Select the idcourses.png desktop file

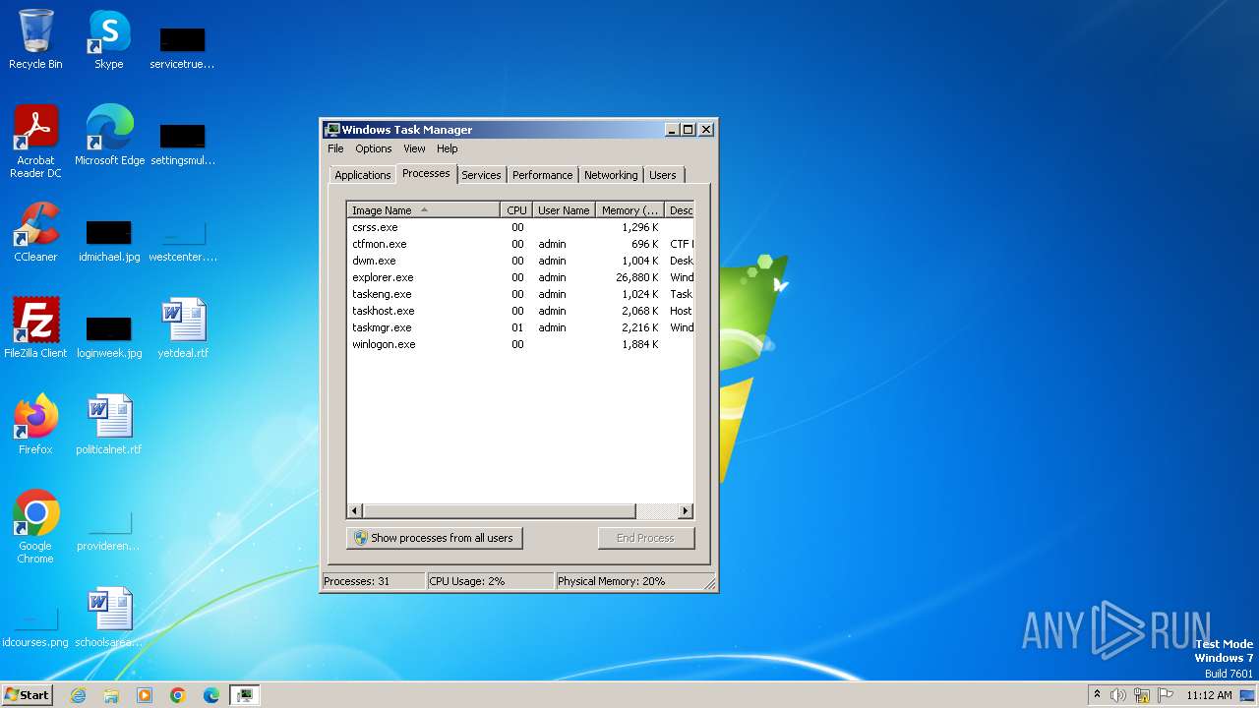[35, 626]
